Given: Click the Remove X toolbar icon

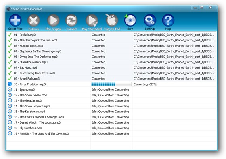Looking at the screenshot, I should click(x=33, y=20).
